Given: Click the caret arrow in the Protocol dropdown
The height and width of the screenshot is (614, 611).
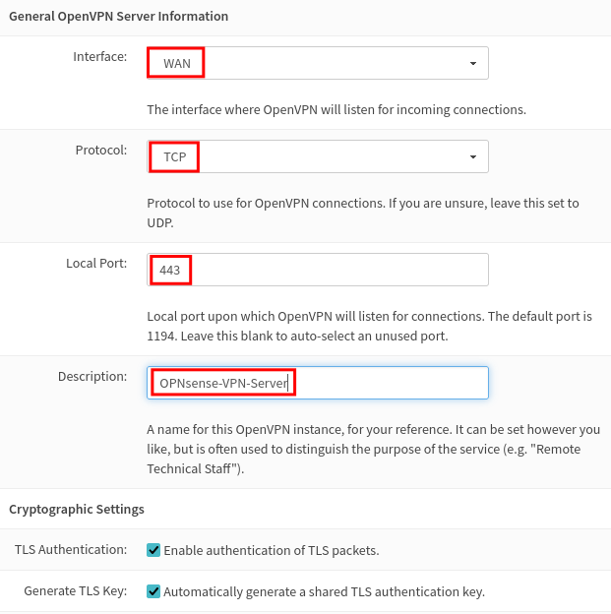Looking at the screenshot, I should click(472, 157).
